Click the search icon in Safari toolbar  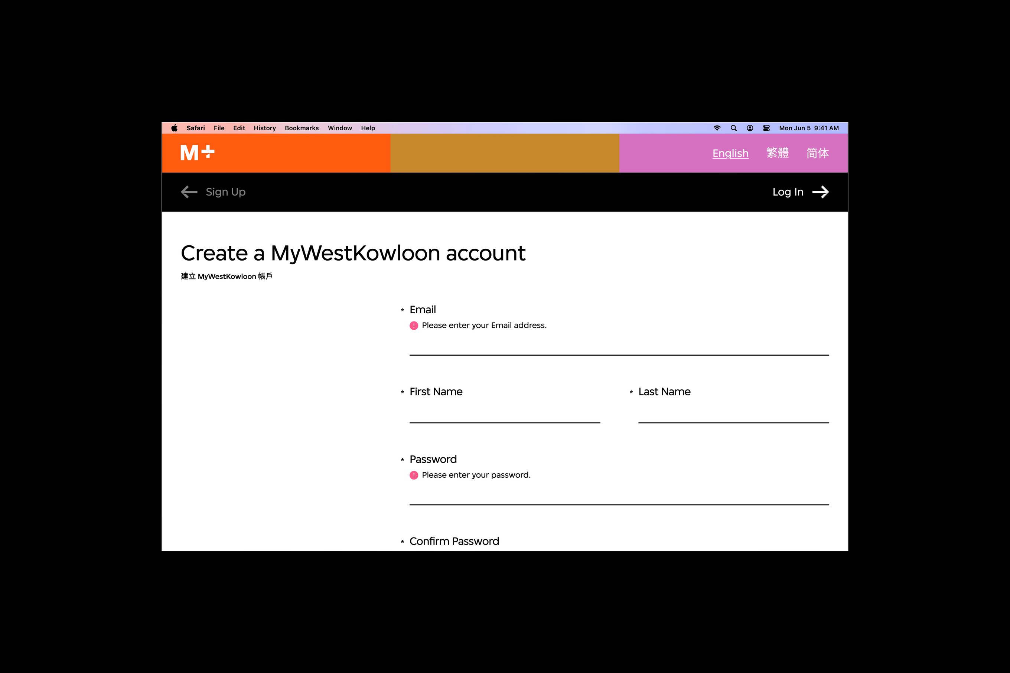pyautogui.click(x=734, y=128)
